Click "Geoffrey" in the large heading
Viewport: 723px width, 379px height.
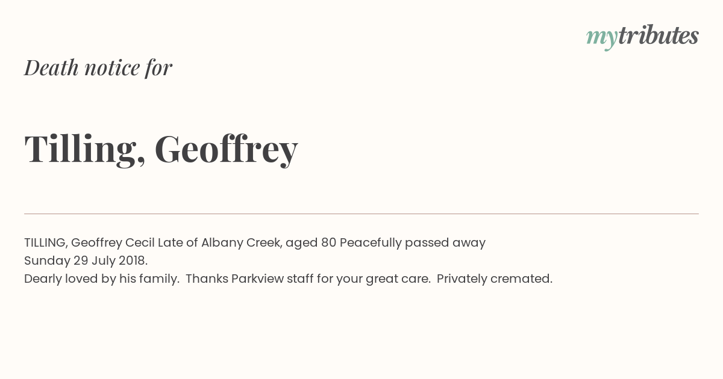point(226,149)
